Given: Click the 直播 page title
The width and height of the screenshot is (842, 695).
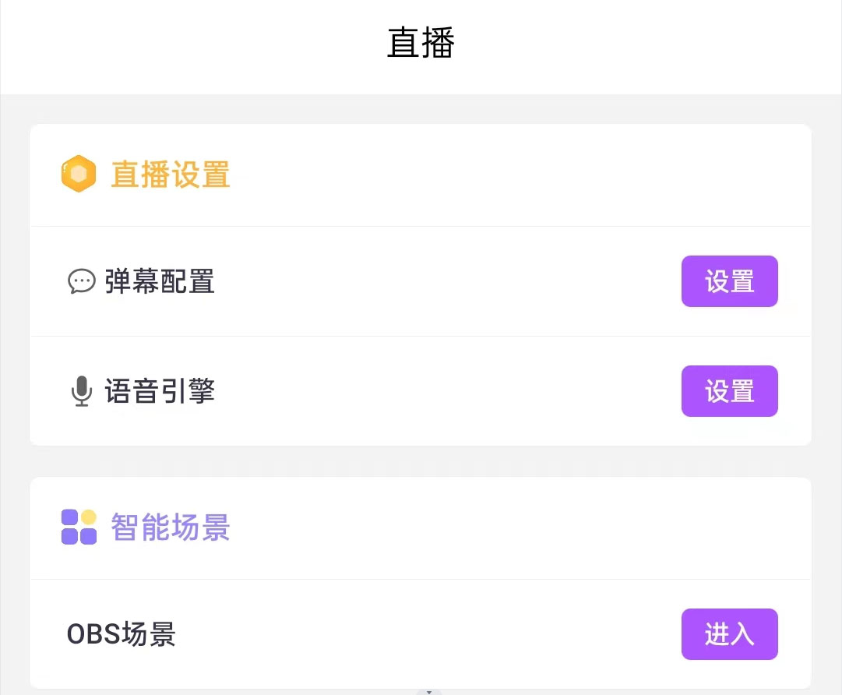Looking at the screenshot, I should coord(421,44).
